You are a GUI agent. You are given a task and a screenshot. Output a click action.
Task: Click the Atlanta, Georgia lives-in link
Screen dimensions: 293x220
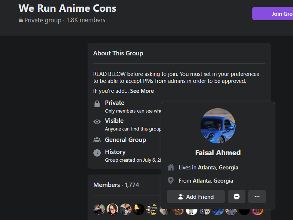pyautogui.click(x=218, y=168)
